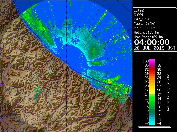Click the PRF: 1800Hz text
177x132 pixels.
(145, 28)
